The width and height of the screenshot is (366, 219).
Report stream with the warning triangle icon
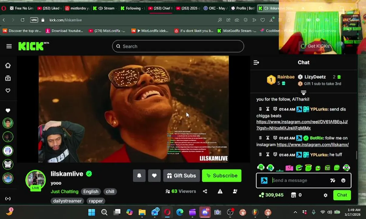pos(220,191)
